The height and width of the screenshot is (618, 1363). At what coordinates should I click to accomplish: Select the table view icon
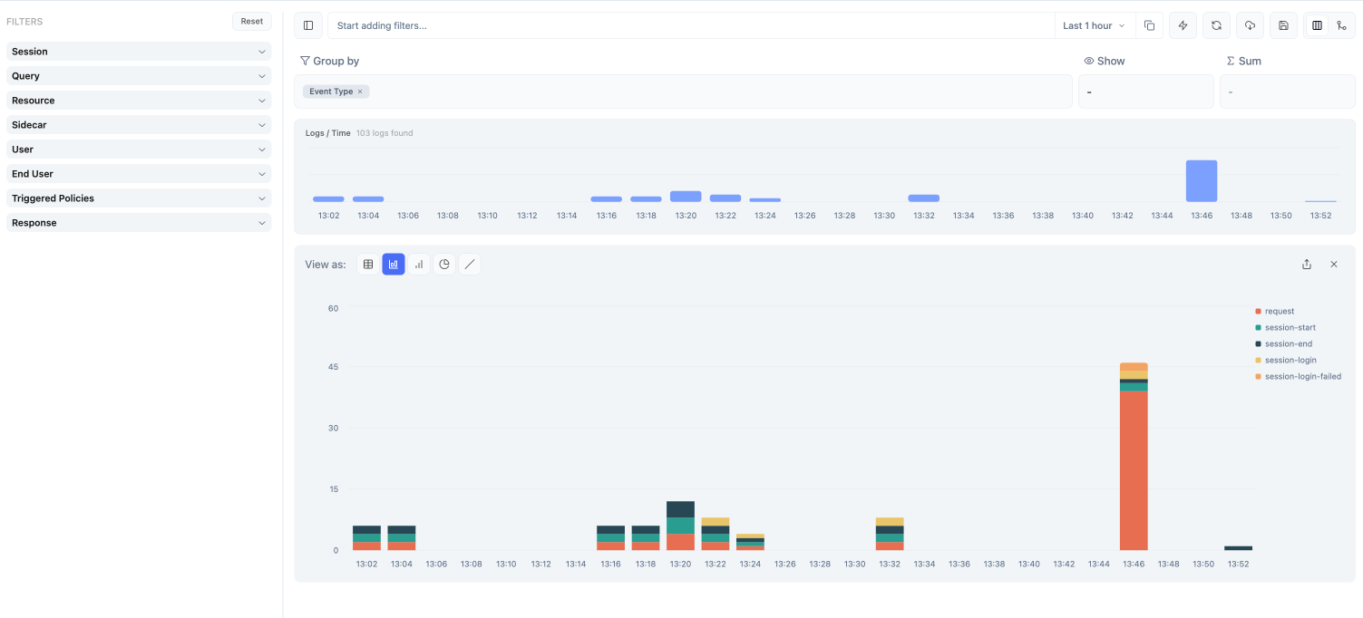367,264
